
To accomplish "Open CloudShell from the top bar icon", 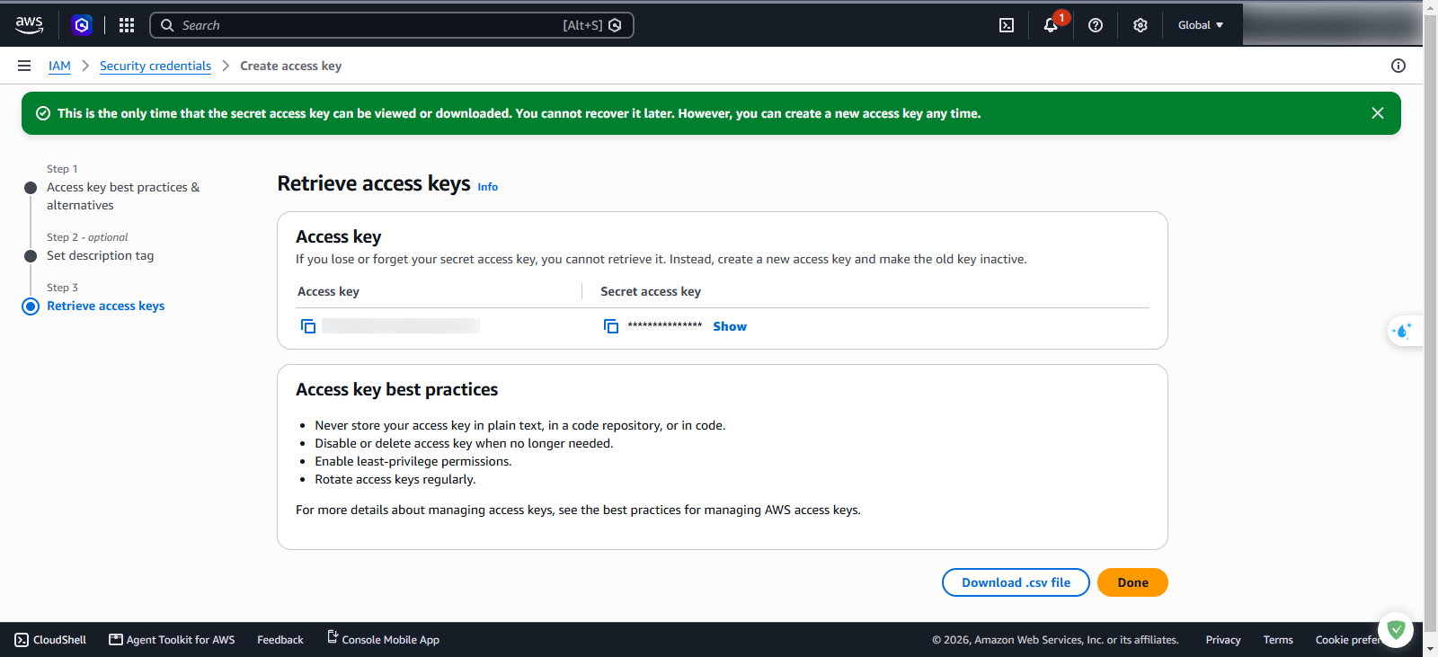I will point(1007,25).
